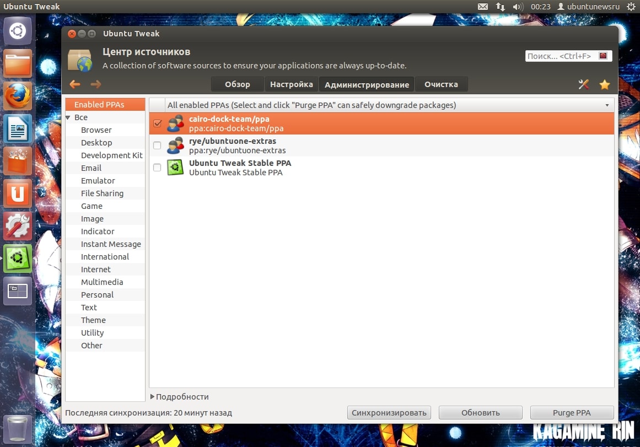Open Ubuntu Software Center in the launcher
Viewport: 640px width, 447px height.
[18, 161]
